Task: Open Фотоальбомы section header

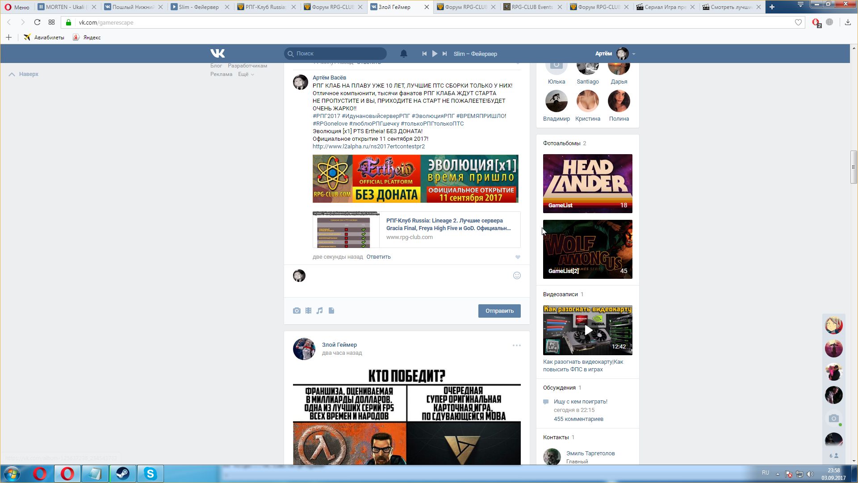Action: coord(562,143)
